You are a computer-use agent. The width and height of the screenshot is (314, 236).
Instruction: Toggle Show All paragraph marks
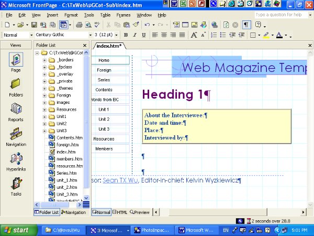coord(245,25)
